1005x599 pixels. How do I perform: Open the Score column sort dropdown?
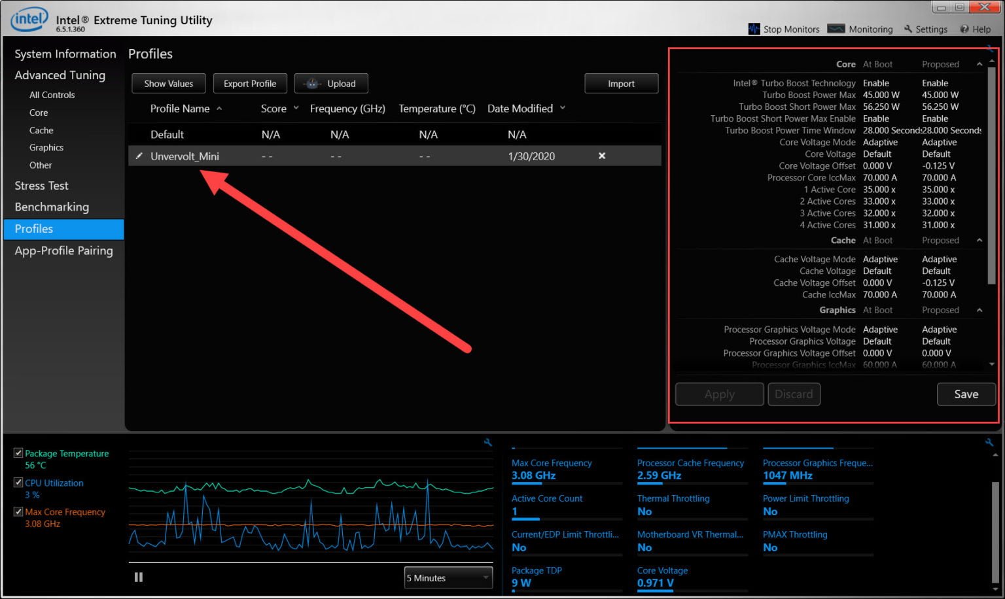click(296, 108)
